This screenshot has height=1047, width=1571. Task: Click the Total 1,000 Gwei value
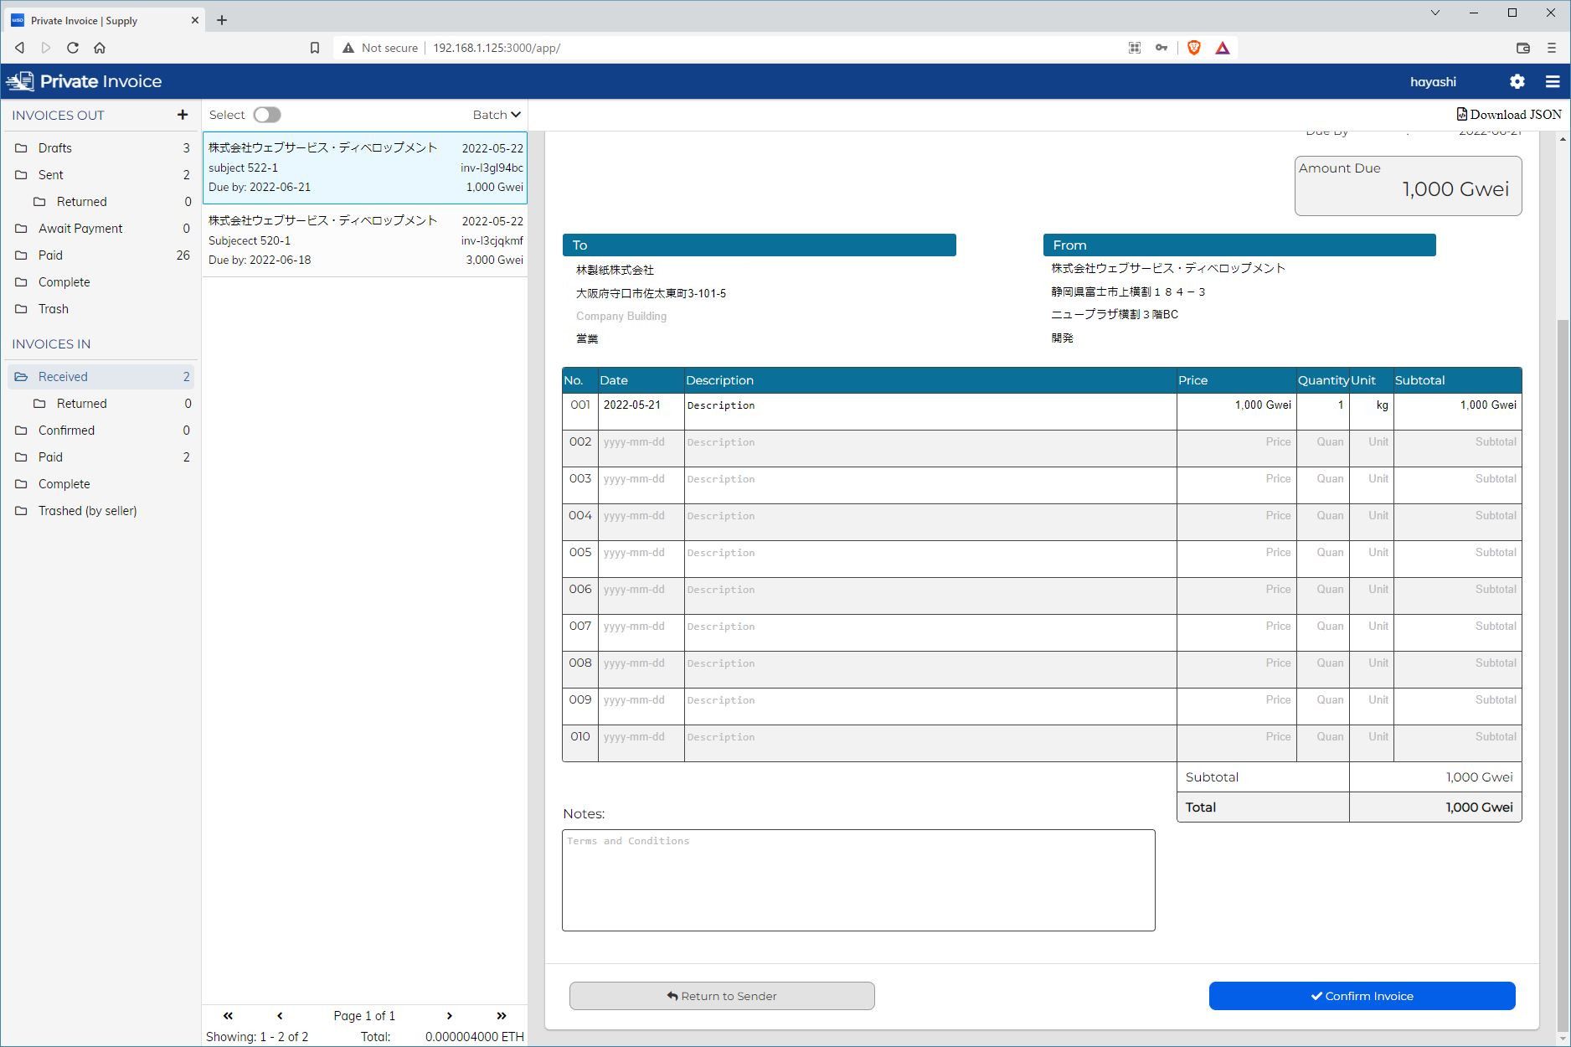pos(1479,807)
